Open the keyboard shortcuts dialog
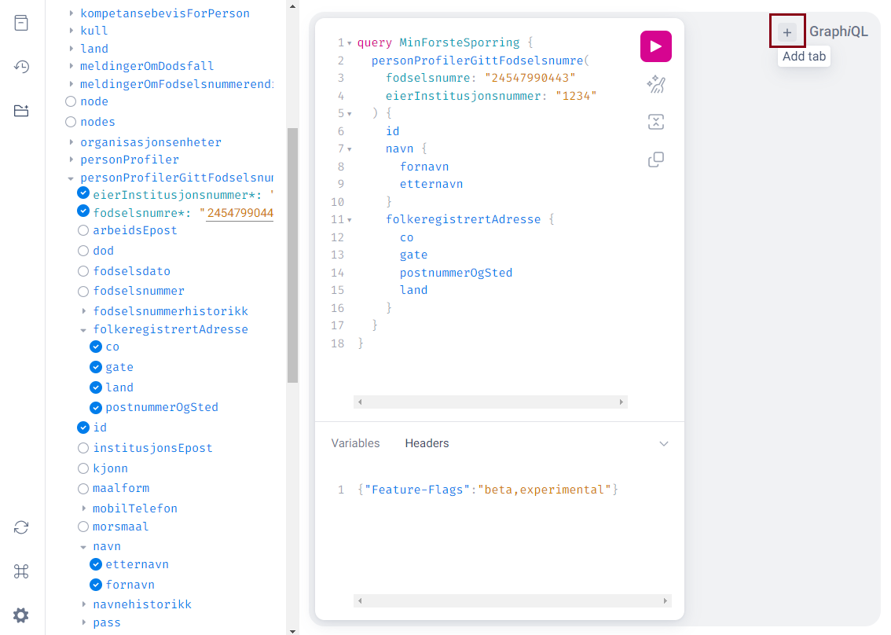The width and height of the screenshot is (891, 635). (x=20, y=571)
